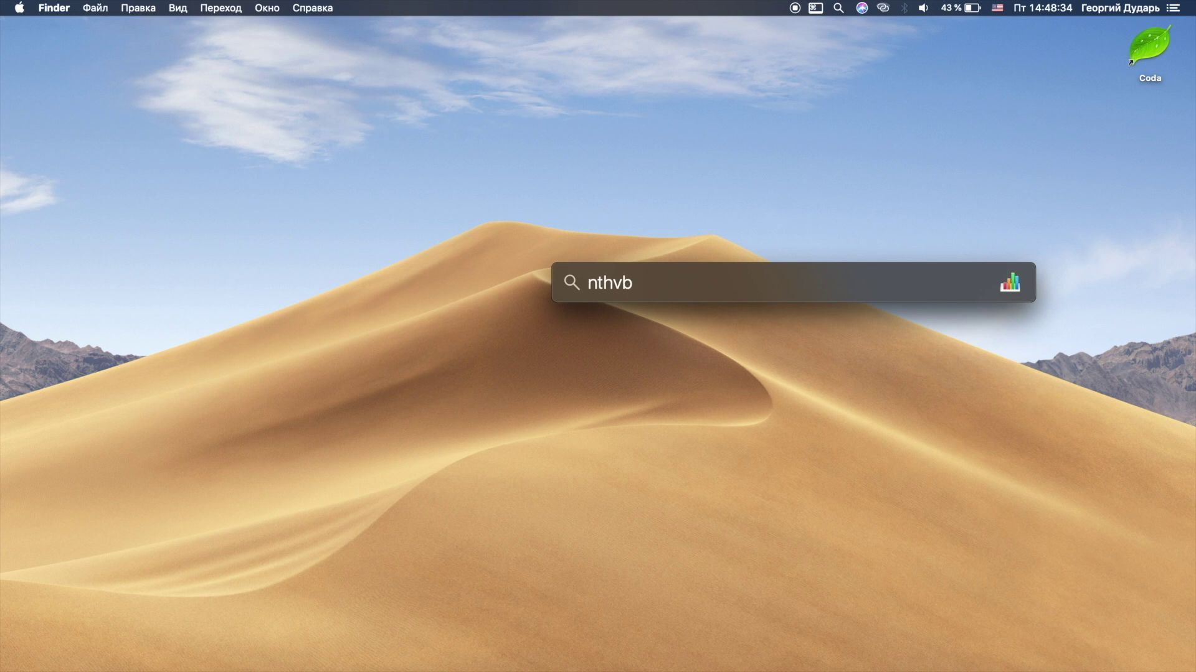The width and height of the screenshot is (1196, 672).
Task: Click the Spotlight magnifier in menu bar
Action: click(838, 8)
